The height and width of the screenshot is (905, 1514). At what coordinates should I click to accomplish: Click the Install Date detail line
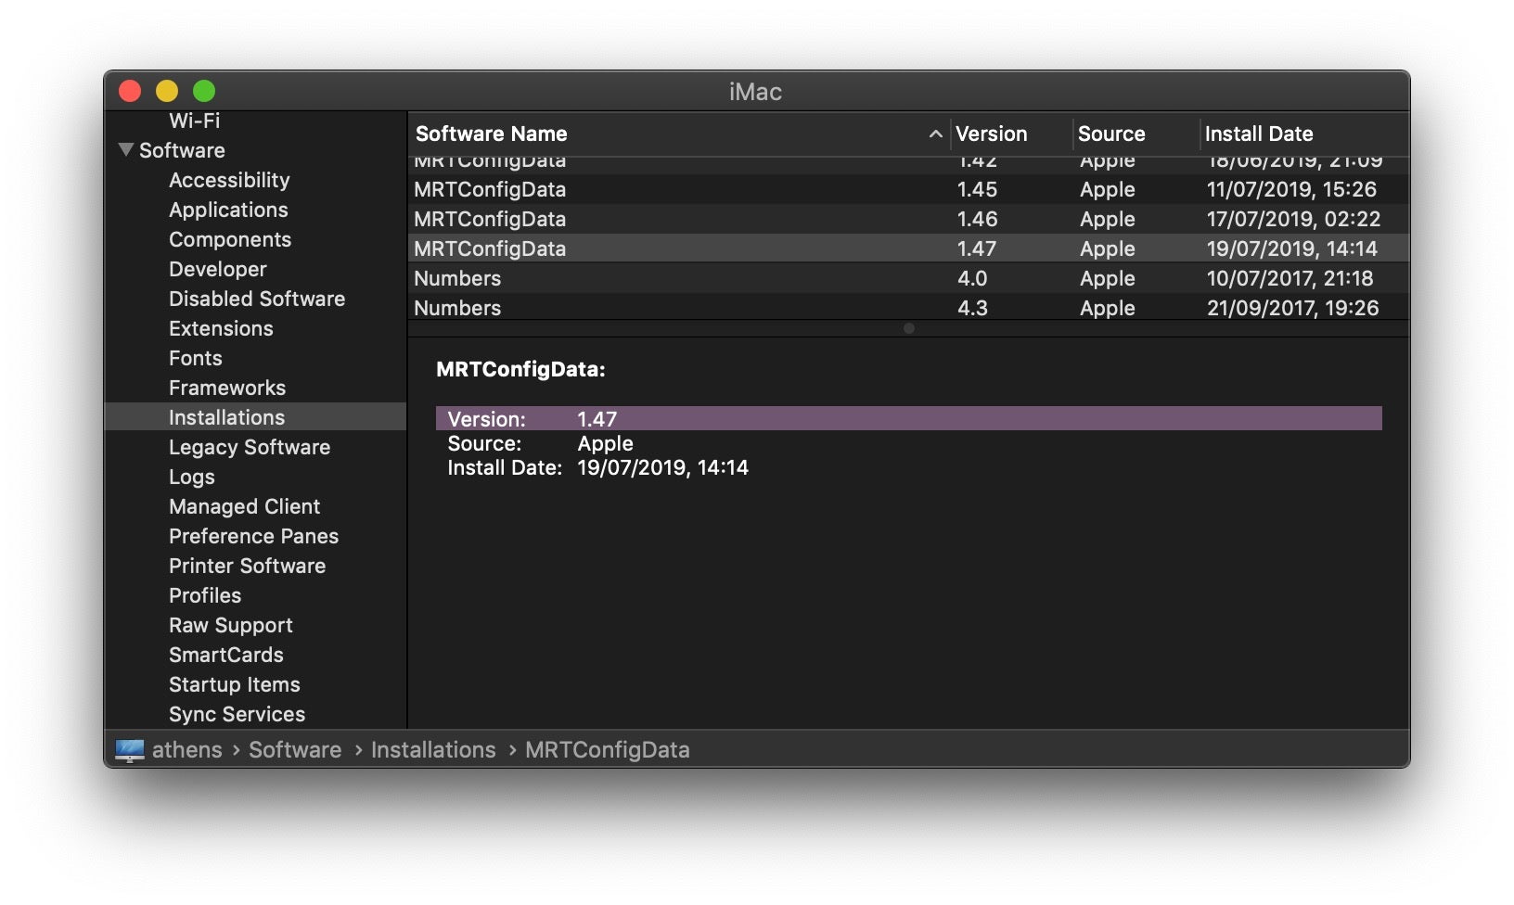tap(598, 467)
